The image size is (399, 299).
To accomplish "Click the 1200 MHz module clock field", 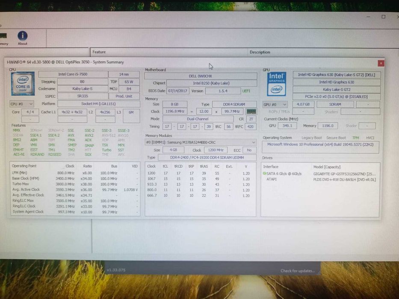I will [x=216, y=150].
